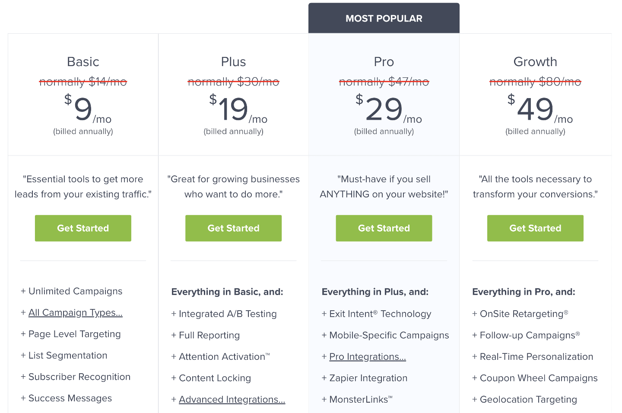Click Get Started under the Basic plan
Image resolution: width=622 pixels, height=413 pixels.
coord(83,228)
